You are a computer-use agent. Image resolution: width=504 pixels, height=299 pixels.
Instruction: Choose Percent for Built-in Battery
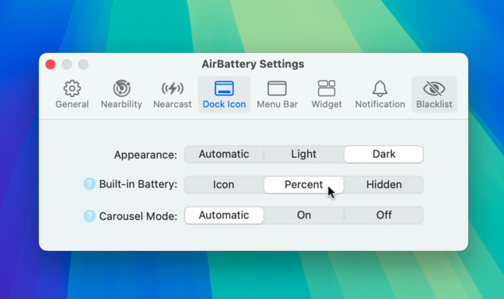click(x=304, y=185)
